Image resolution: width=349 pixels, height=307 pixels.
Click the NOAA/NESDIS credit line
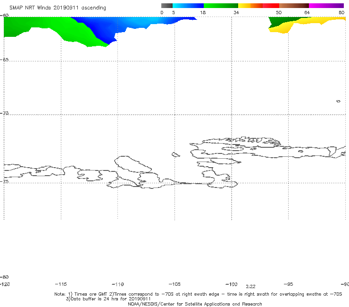pos(195,304)
